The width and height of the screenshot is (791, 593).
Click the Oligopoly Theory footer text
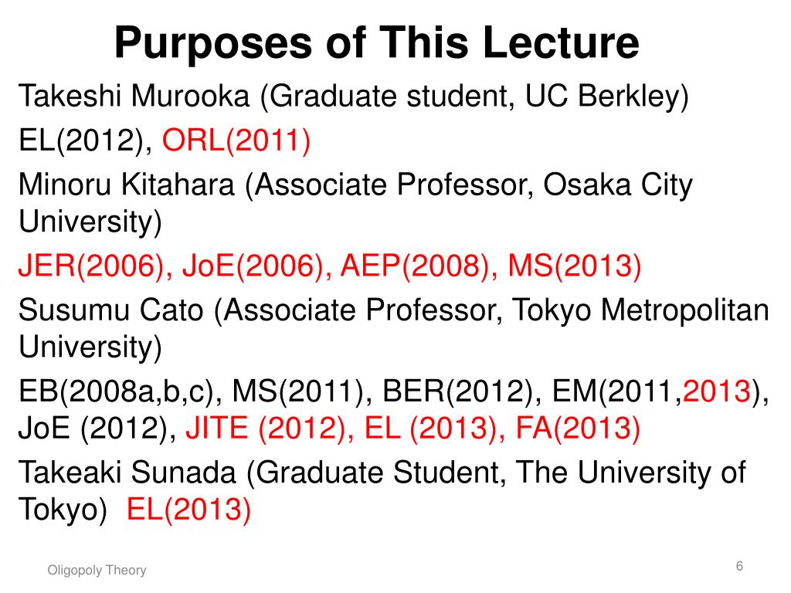97,571
